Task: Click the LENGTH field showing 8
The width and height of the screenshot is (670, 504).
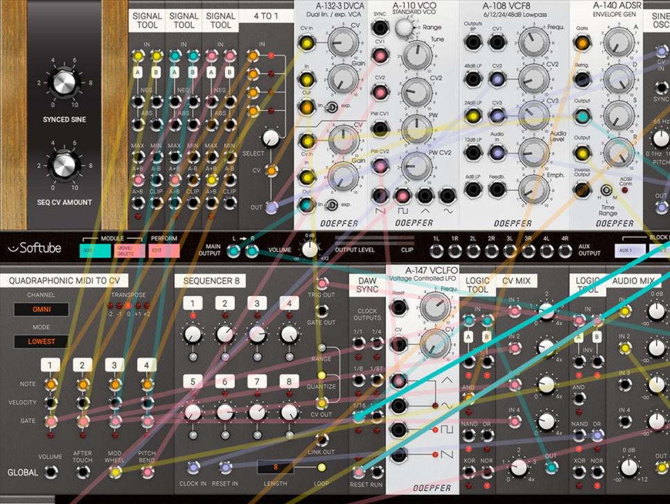Action: click(275, 465)
